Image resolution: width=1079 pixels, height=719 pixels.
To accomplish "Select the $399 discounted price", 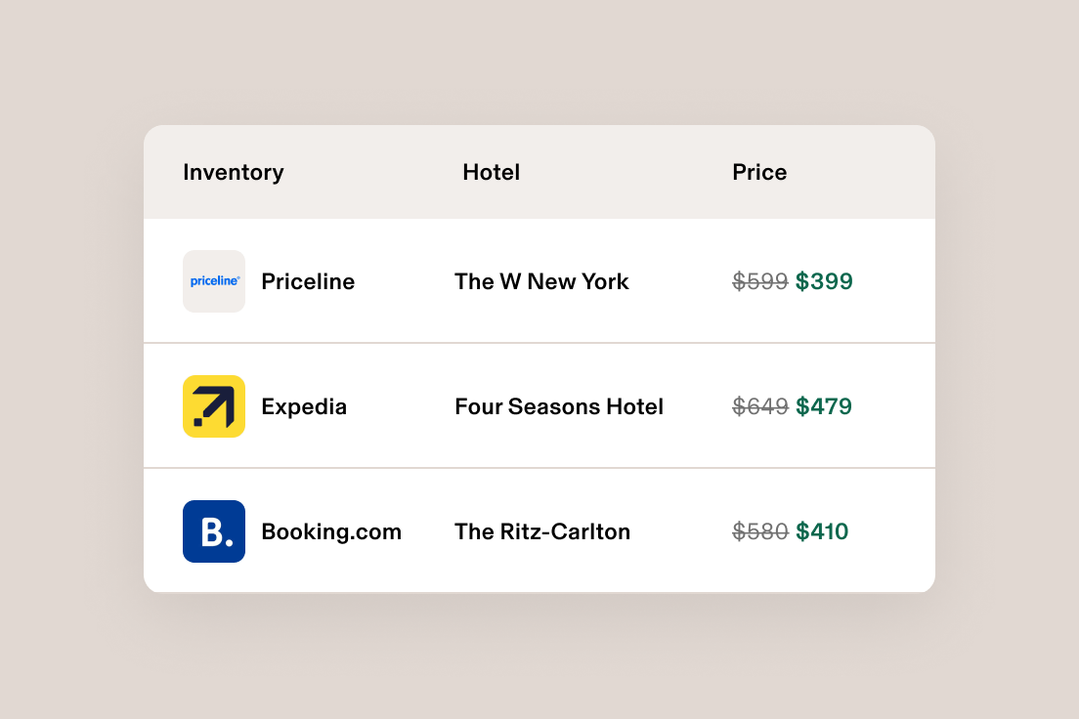I will 824,281.
